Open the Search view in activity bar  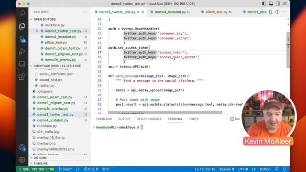click(x=22, y=13)
